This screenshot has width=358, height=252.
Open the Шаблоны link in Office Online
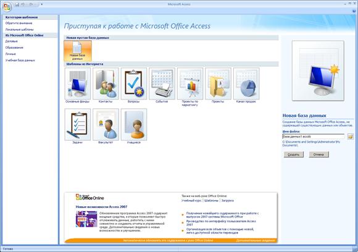tap(211, 201)
